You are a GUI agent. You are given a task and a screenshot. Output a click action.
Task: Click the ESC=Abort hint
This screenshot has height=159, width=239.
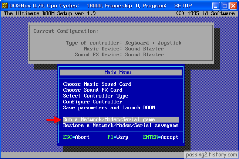pos(76,137)
